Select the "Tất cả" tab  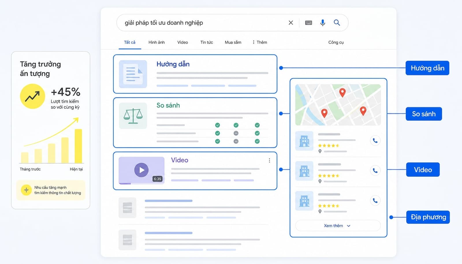130,42
